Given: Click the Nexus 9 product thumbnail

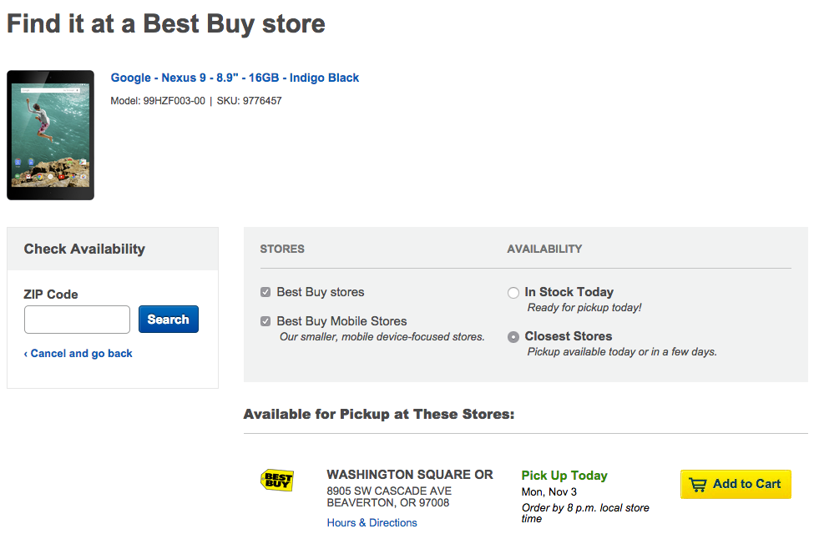Looking at the screenshot, I should (50, 135).
